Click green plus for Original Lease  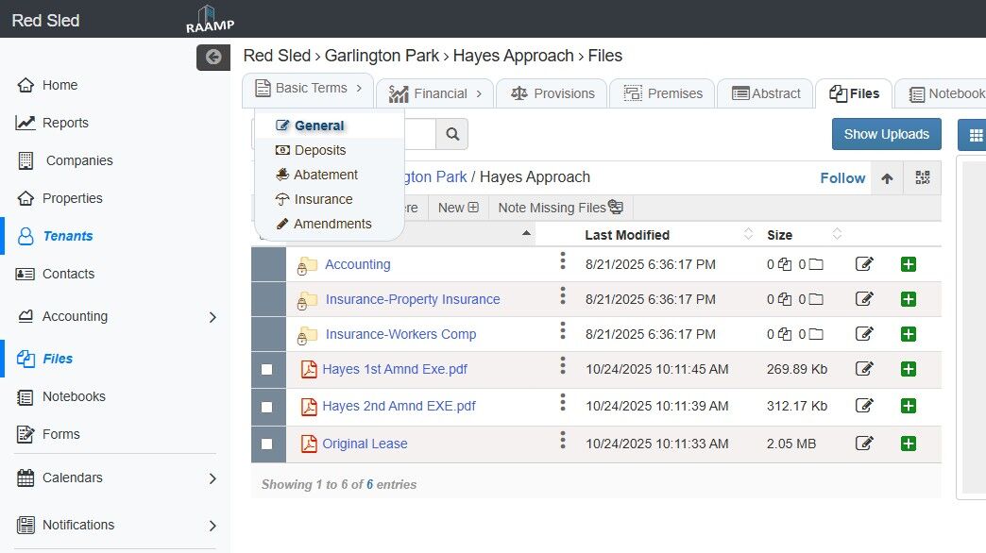click(x=909, y=444)
